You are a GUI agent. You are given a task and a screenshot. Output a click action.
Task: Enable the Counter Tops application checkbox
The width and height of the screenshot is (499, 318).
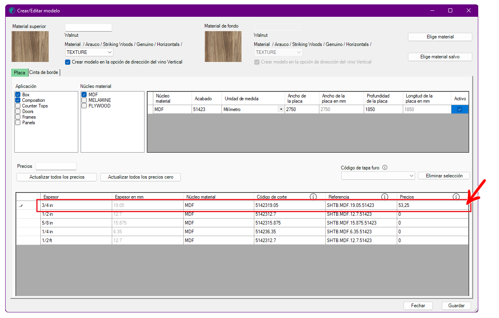point(18,106)
